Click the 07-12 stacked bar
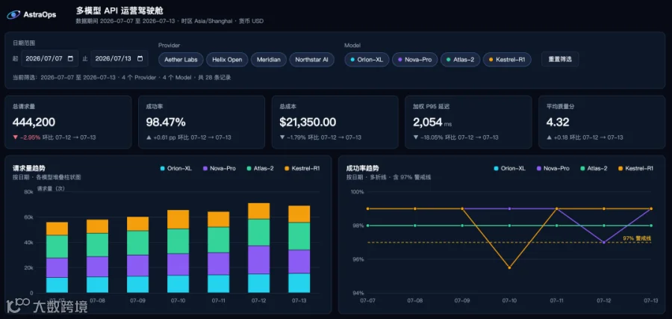This screenshot has height=319, width=672. (x=259, y=248)
